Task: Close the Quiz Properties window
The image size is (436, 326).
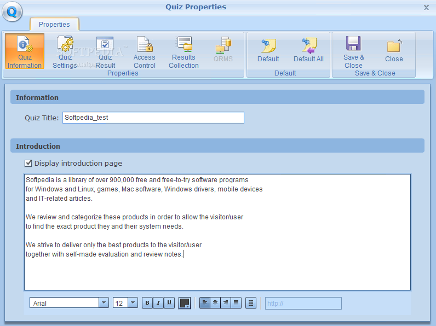Action: point(426,8)
